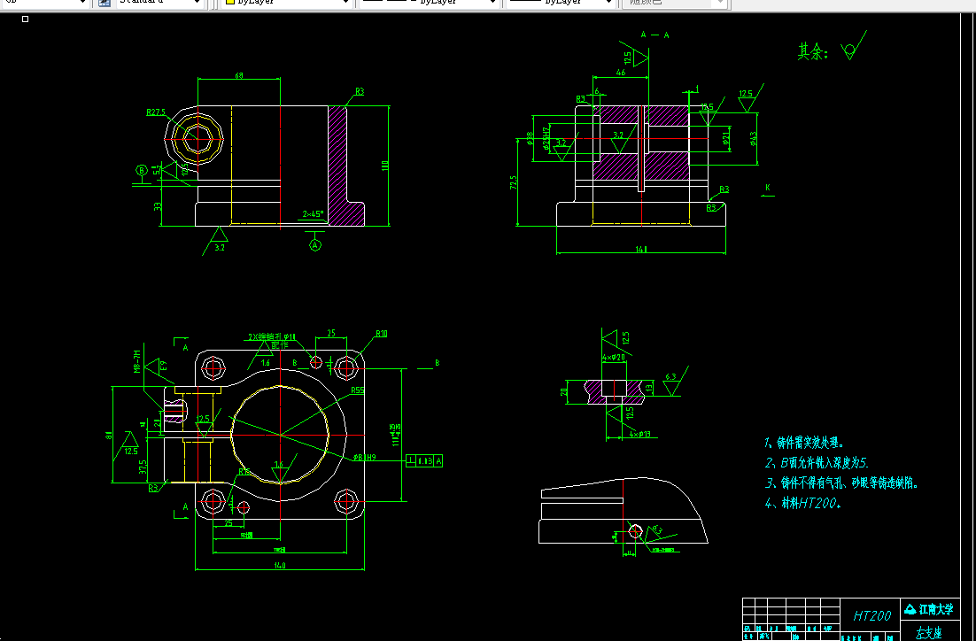
Task: Click the top-left mounting hole in plan view
Action: tap(213, 368)
